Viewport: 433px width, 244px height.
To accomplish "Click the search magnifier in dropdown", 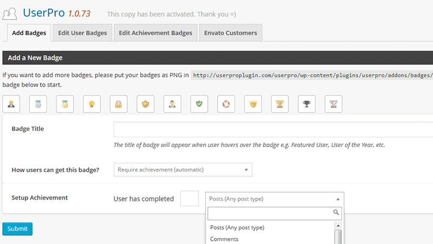I will pyautogui.click(x=336, y=212).
